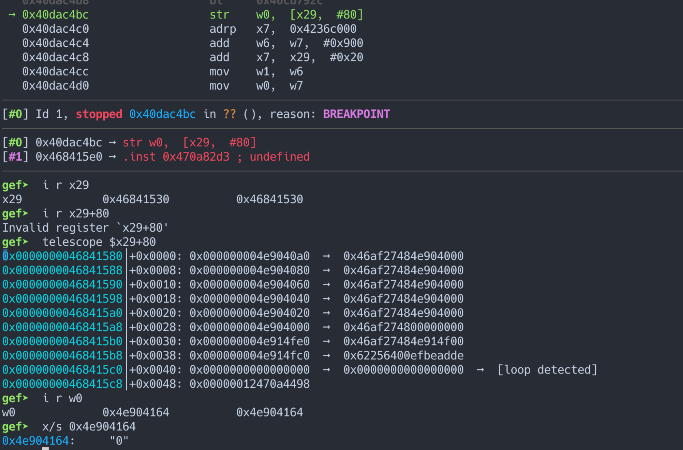
Task: Select telescope address 0x00000000468415b0
Action: 62,341
